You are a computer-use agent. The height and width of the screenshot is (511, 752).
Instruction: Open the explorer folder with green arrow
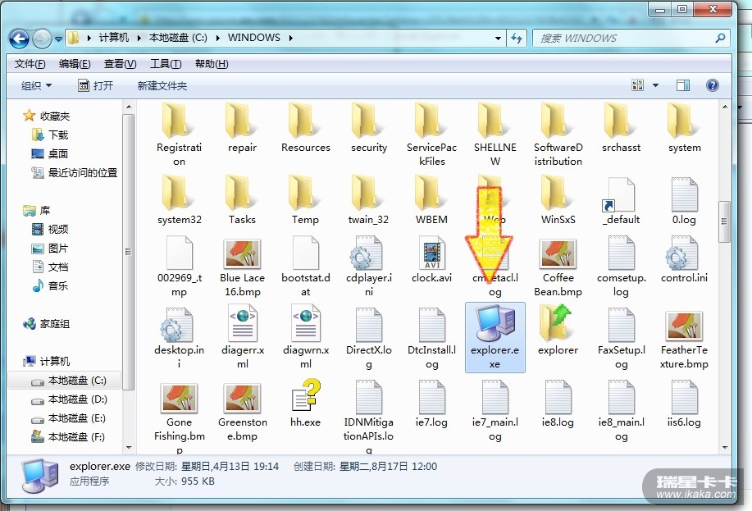pos(558,331)
